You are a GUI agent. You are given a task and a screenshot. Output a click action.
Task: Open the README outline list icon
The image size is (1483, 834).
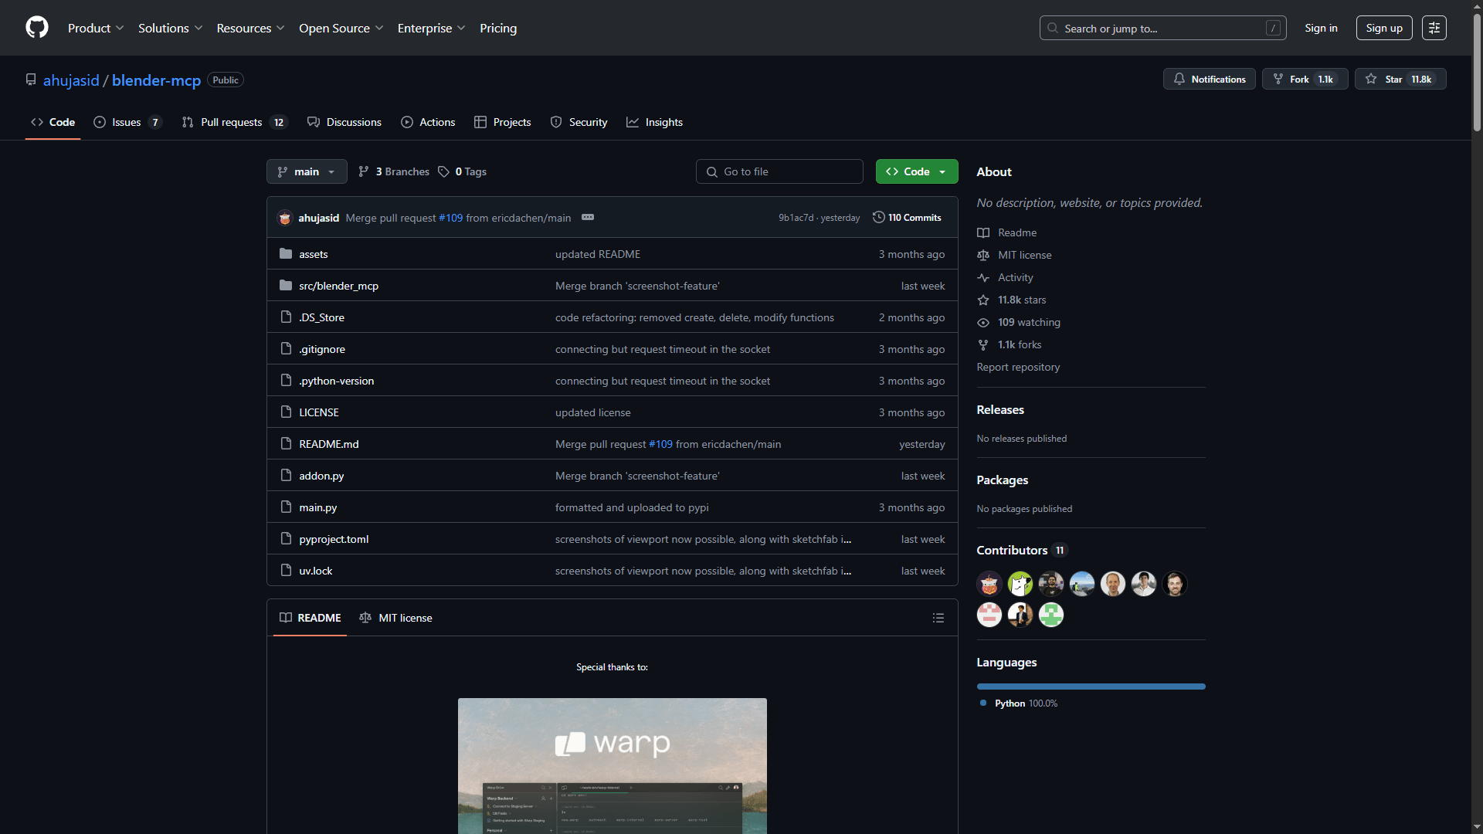point(938,618)
